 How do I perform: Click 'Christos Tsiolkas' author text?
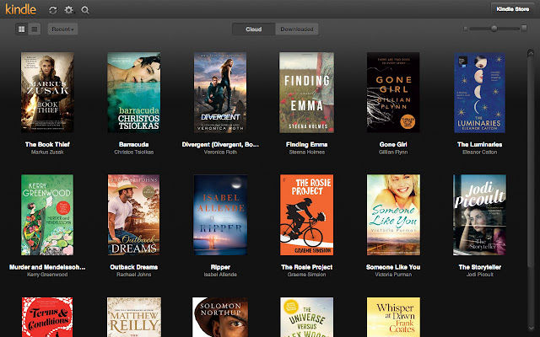click(x=134, y=152)
